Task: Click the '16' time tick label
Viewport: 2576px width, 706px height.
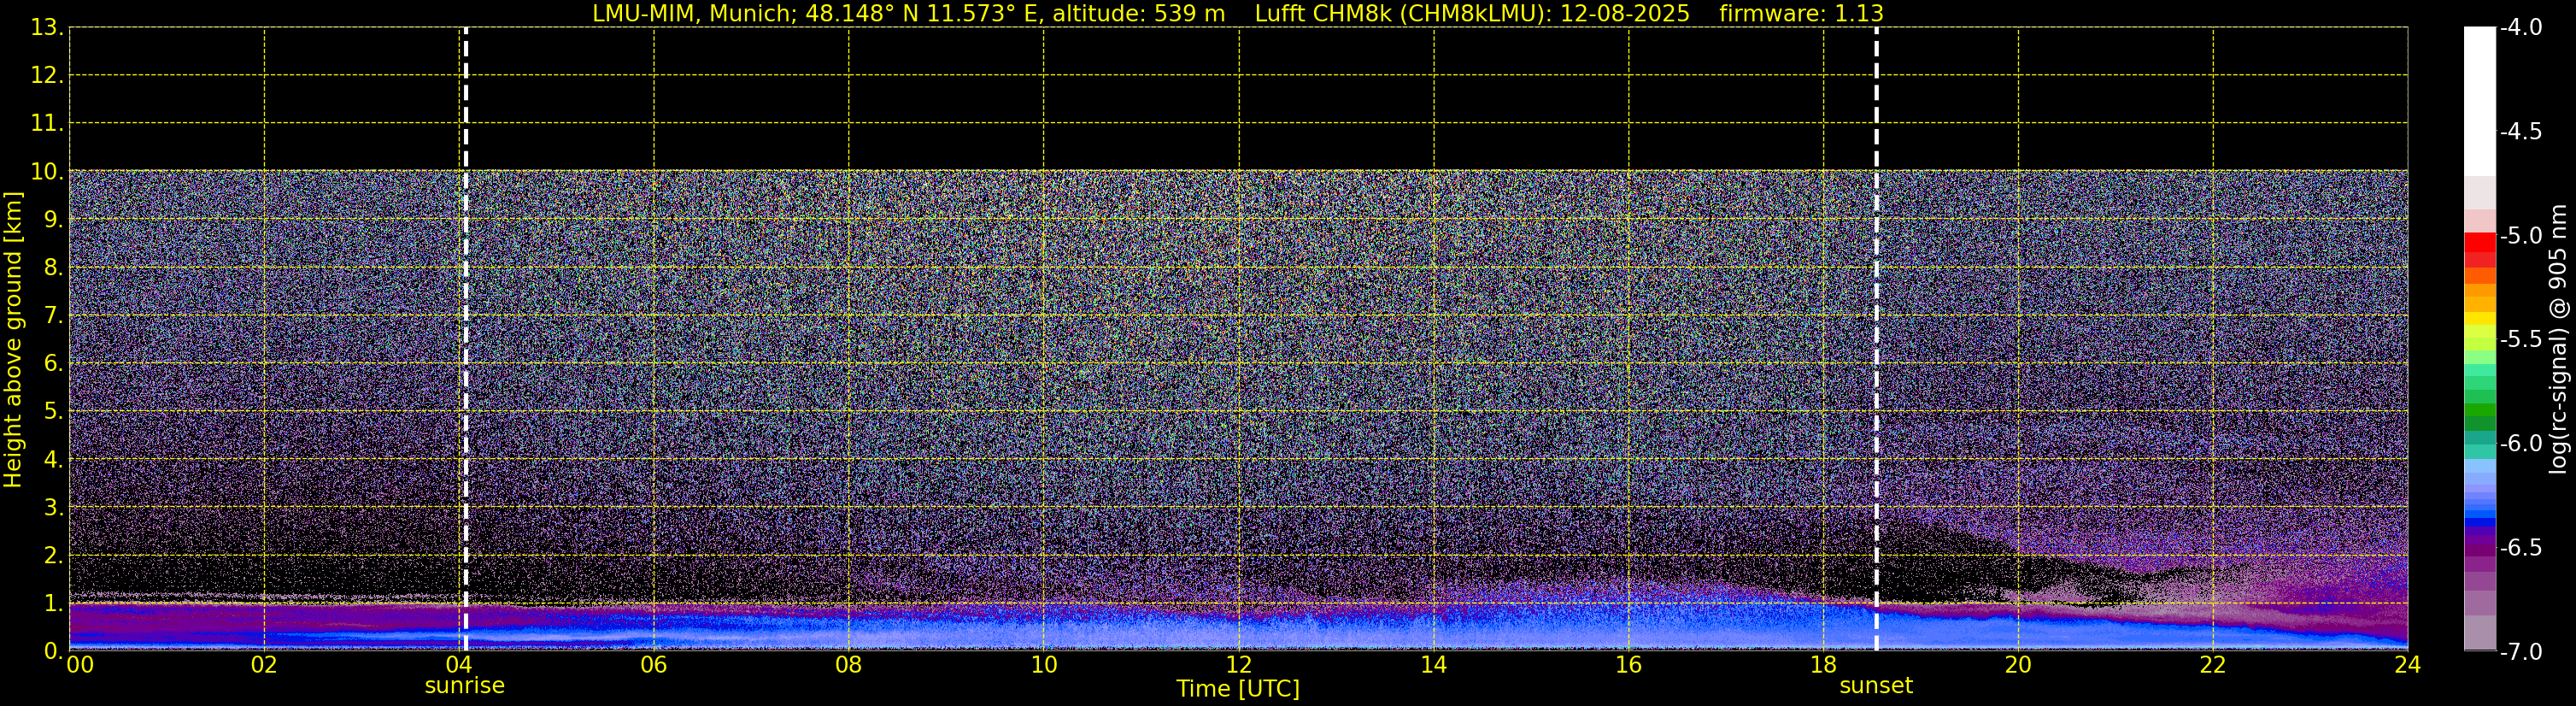Action: (x=1629, y=665)
